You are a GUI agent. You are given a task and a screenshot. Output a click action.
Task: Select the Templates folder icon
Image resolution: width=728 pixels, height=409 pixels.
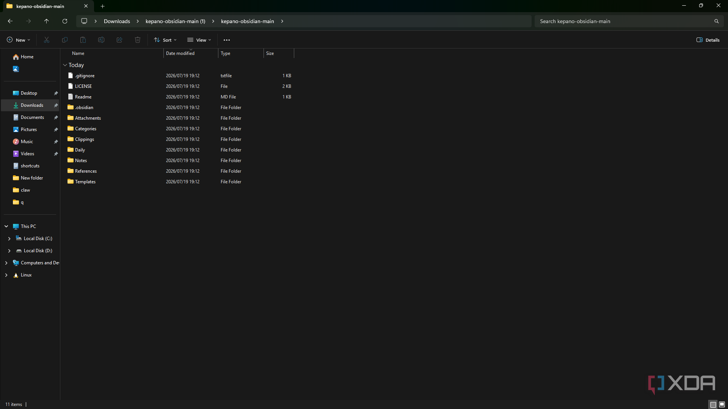(71, 181)
